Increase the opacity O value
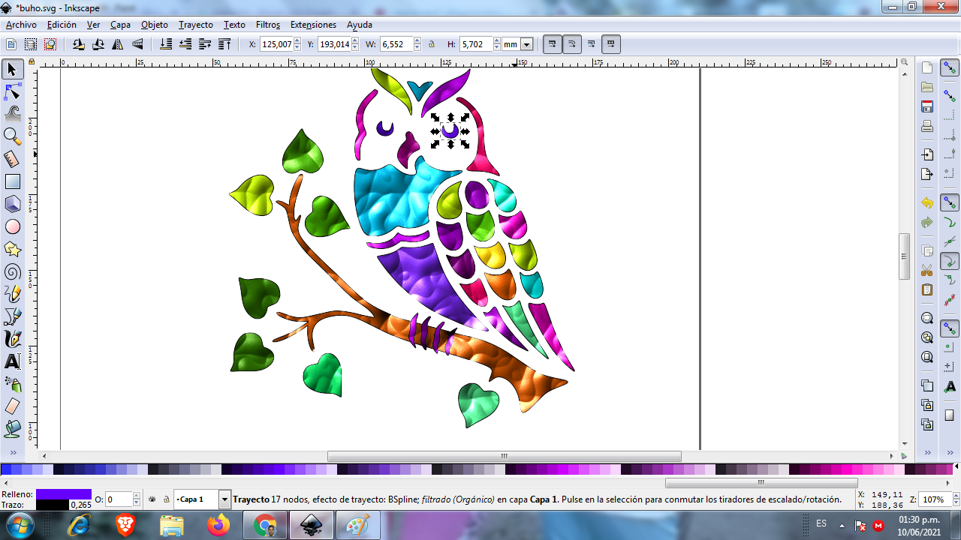 137,496
